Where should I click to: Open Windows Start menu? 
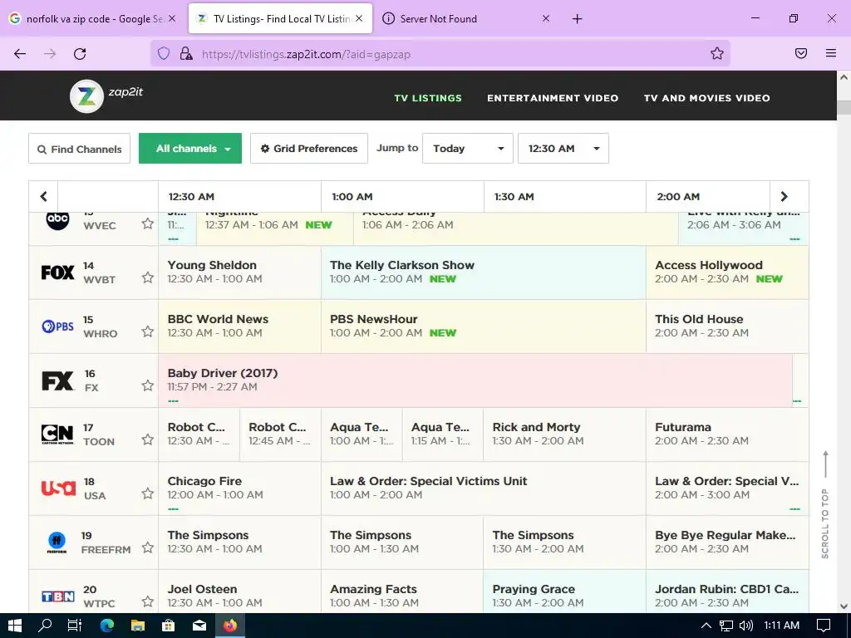pyautogui.click(x=15, y=626)
